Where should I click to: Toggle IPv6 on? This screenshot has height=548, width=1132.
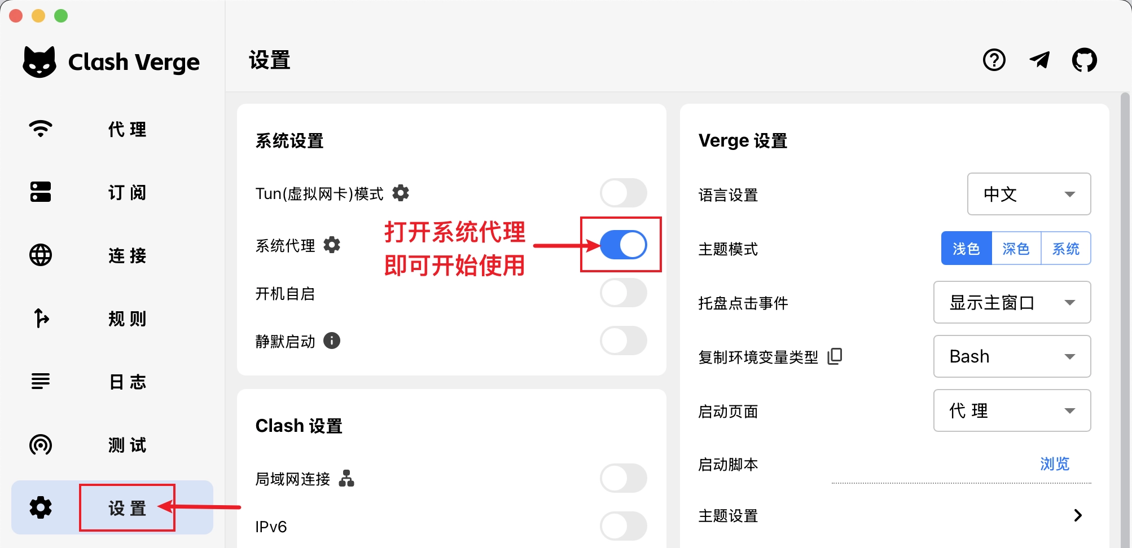pyautogui.click(x=624, y=525)
